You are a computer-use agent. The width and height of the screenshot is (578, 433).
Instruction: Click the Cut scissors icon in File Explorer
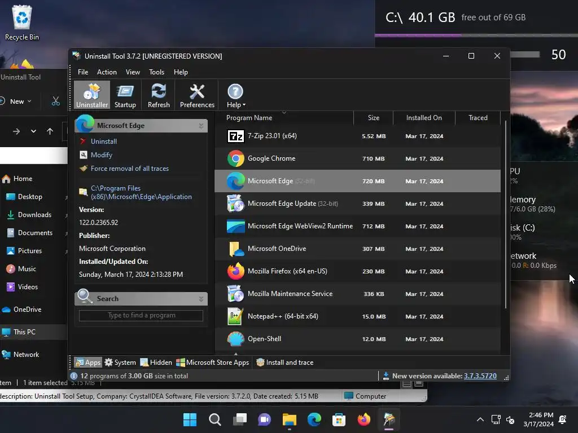point(56,101)
